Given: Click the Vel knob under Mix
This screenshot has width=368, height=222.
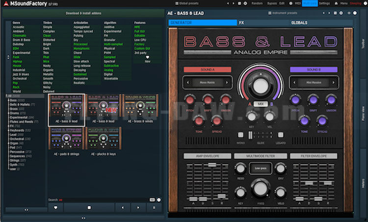Looking at the screenshot, I should point(269,117).
